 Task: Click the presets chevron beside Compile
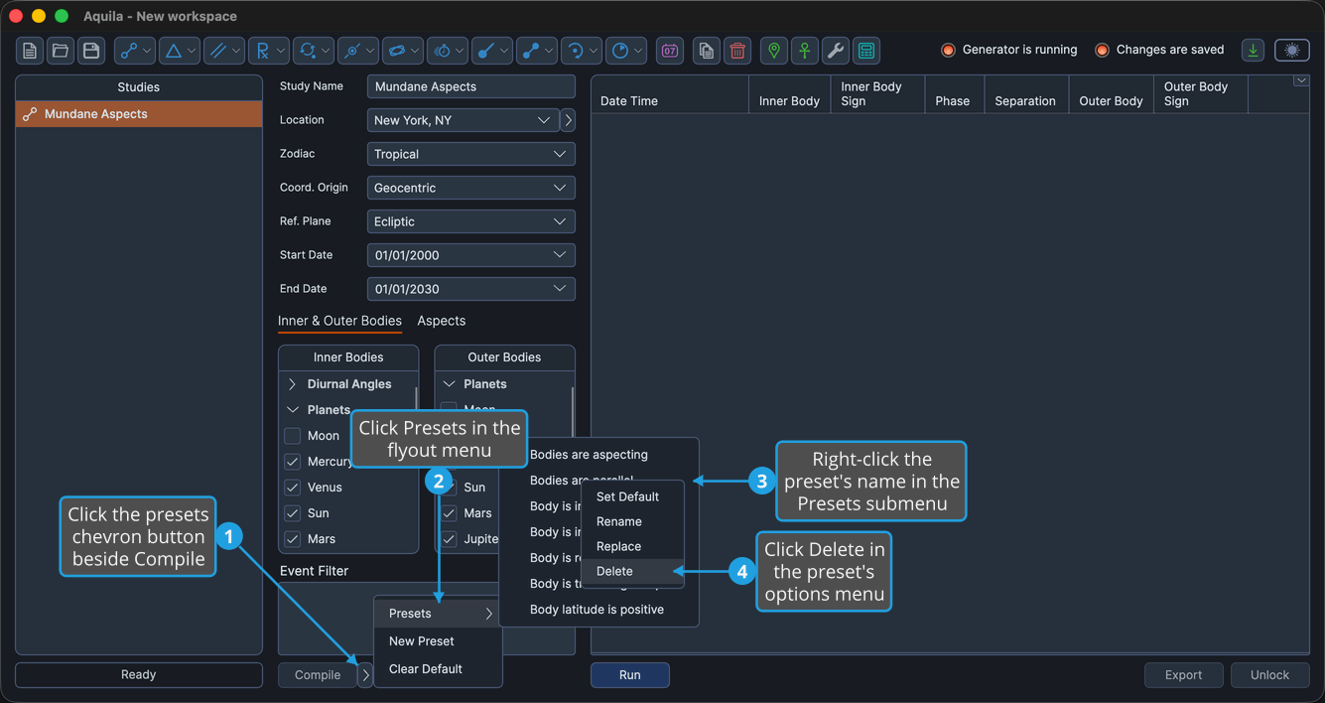tap(365, 675)
